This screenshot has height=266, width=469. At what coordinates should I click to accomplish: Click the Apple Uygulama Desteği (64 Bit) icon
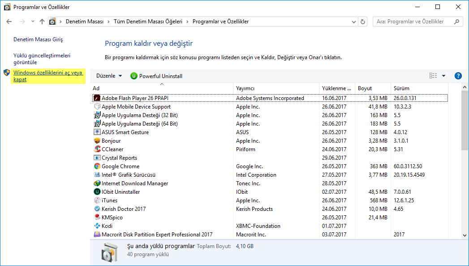click(97, 124)
